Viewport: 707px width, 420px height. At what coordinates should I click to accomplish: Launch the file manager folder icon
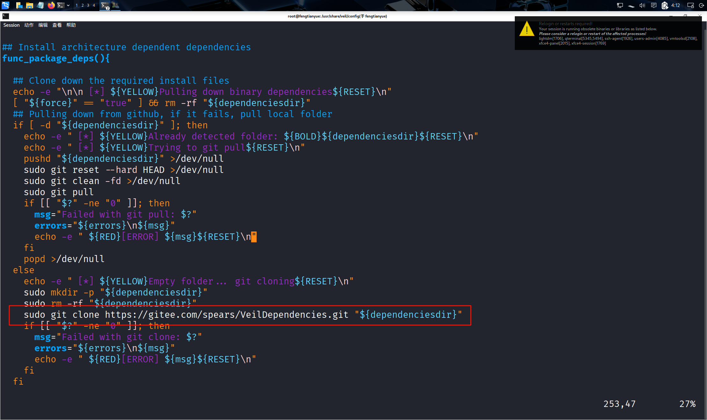click(30, 5)
